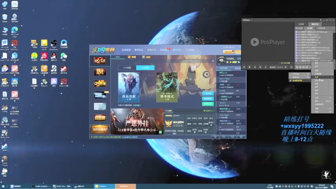Click the eject/open file button in PotPlayer
This screenshot has width=336, height=189.
[265, 67]
